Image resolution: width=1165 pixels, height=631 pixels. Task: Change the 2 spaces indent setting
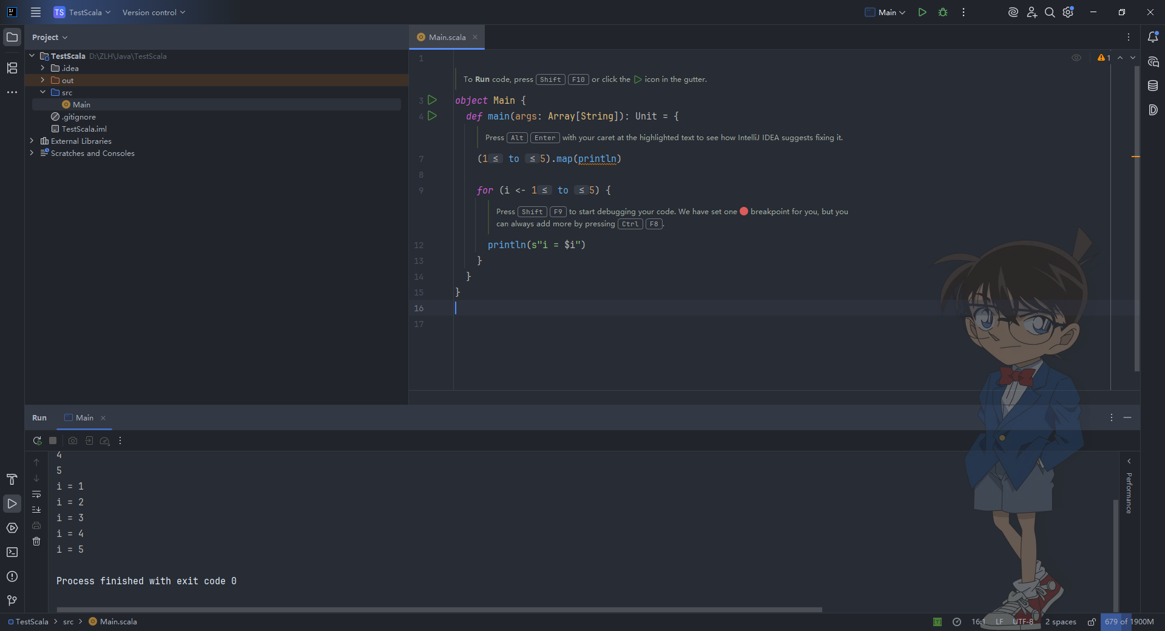(1061, 622)
